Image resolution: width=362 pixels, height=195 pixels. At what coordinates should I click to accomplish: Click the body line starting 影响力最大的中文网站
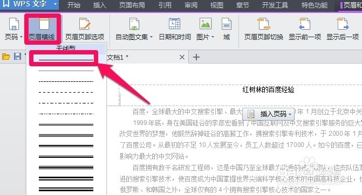[154, 156]
